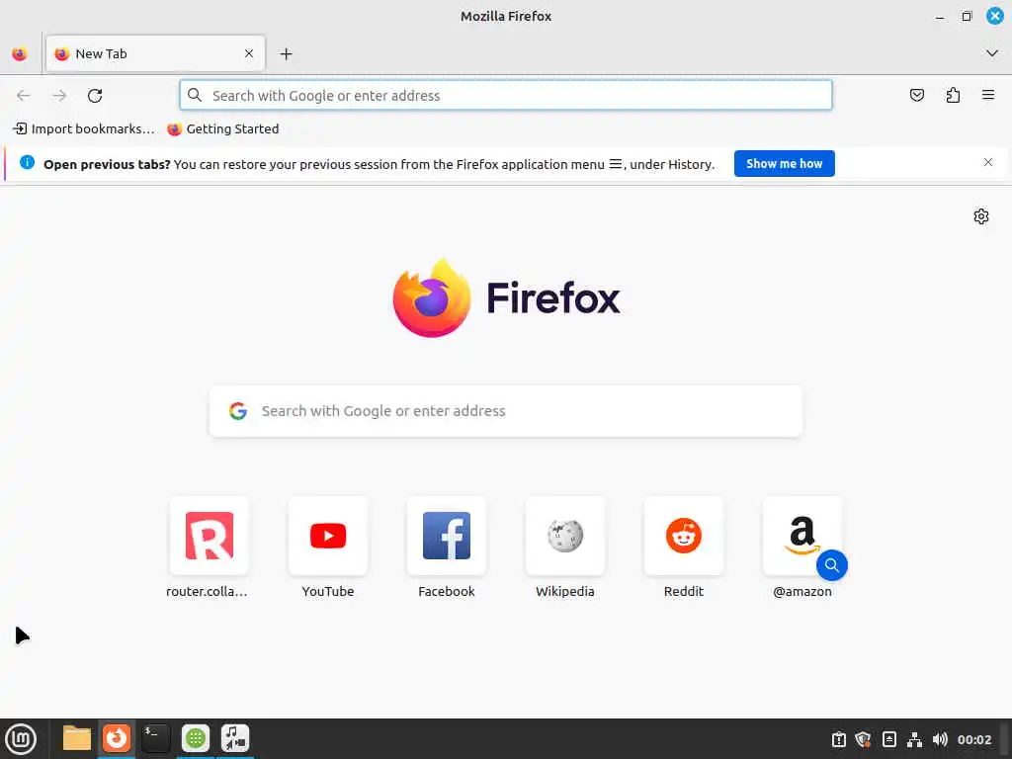This screenshot has width=1012, height=759.
Task: Focus the center Google search box
Action: tap(506, 411)
